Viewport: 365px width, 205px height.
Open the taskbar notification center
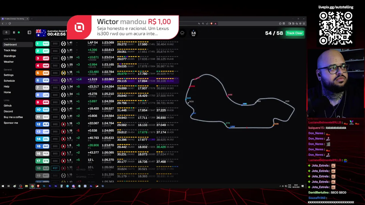pyautogui.click(x=303, y=186)
